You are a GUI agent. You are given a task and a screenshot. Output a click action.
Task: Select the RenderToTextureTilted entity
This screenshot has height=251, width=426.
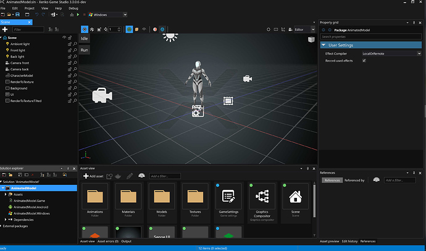point(26,101)
